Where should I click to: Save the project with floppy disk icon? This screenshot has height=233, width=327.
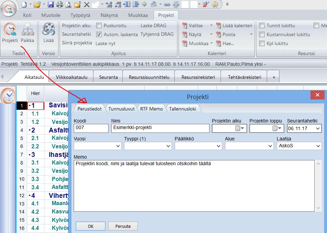[51, 4]
